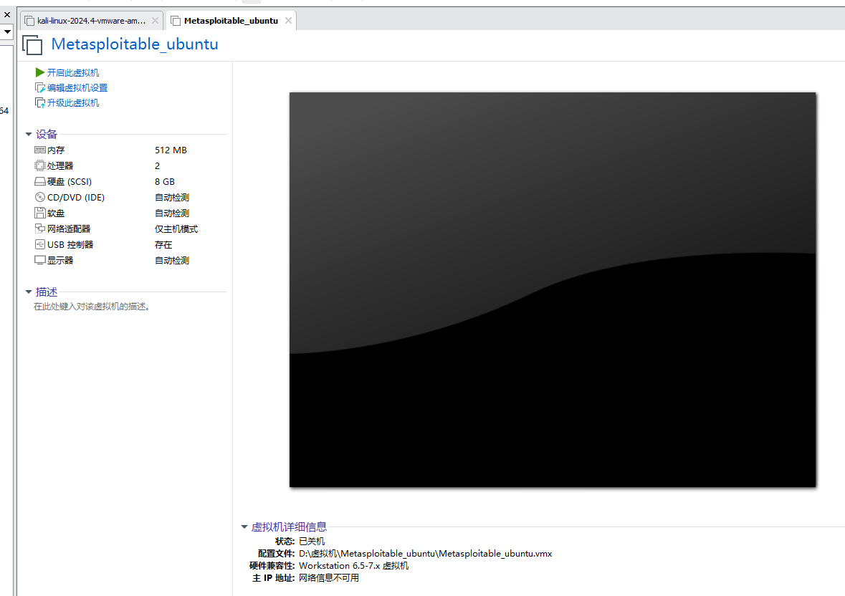Click the floppy (软盘) icon

tap(40, 213)
